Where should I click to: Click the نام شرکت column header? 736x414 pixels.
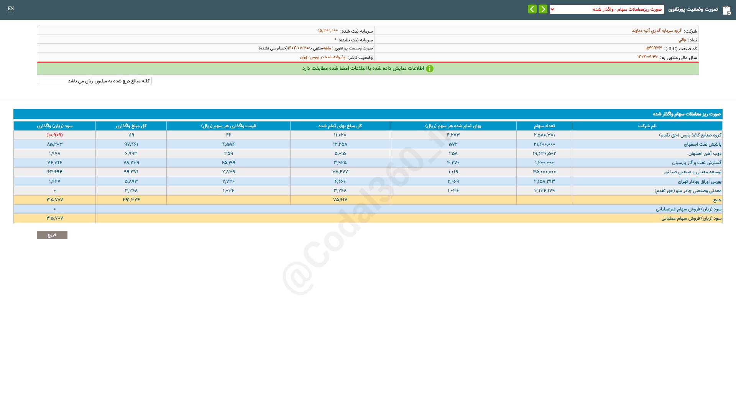(647, 126)
